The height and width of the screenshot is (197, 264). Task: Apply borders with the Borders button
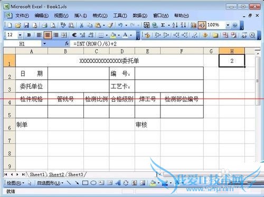click(x=101, y=35)
